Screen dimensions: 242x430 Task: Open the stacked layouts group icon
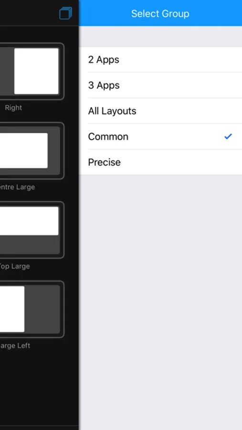[x=65, y=13]
